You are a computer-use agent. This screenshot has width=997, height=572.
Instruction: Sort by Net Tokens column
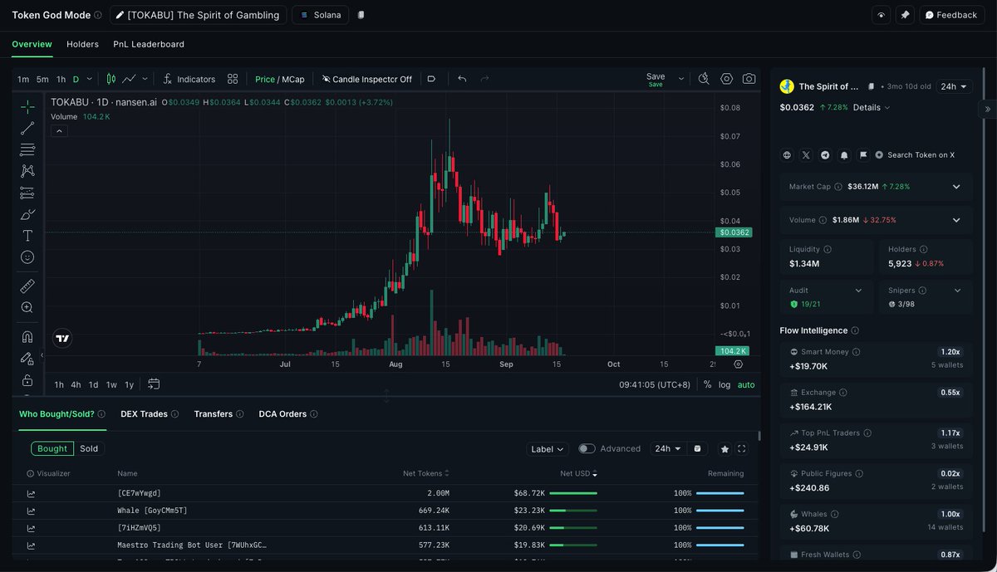click(x=425, y=473)
